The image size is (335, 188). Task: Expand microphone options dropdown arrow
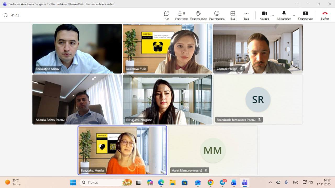click(x=294, y=15)
